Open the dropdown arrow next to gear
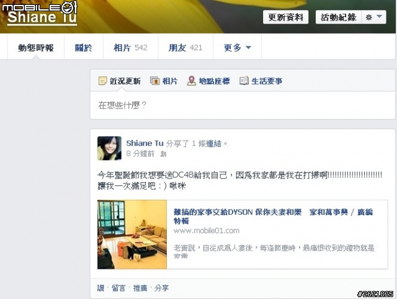This screenshot has width=397, height=299. tap(379, 17)
